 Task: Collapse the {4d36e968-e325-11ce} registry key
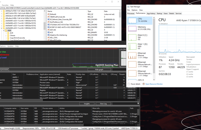(1, 28)
